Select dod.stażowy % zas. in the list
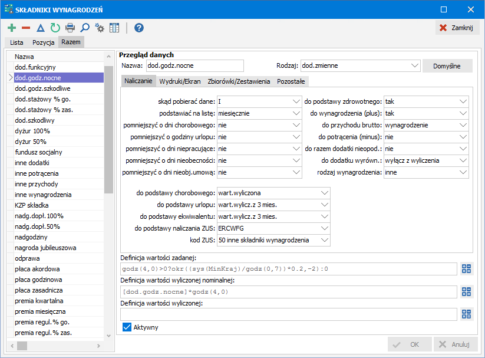The height and width of the screenshot is (358, 485). [x=59, y=110]
